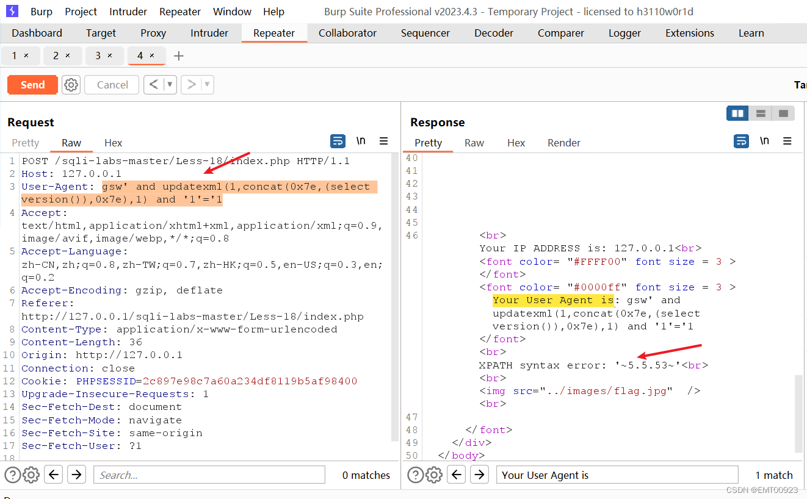807x499 pixels.
Task: Close Repeater tab 4
Action: (x=152, y=56)
